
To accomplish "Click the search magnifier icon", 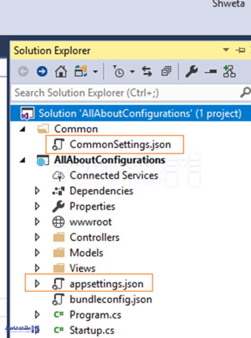I will click(245, 93).
